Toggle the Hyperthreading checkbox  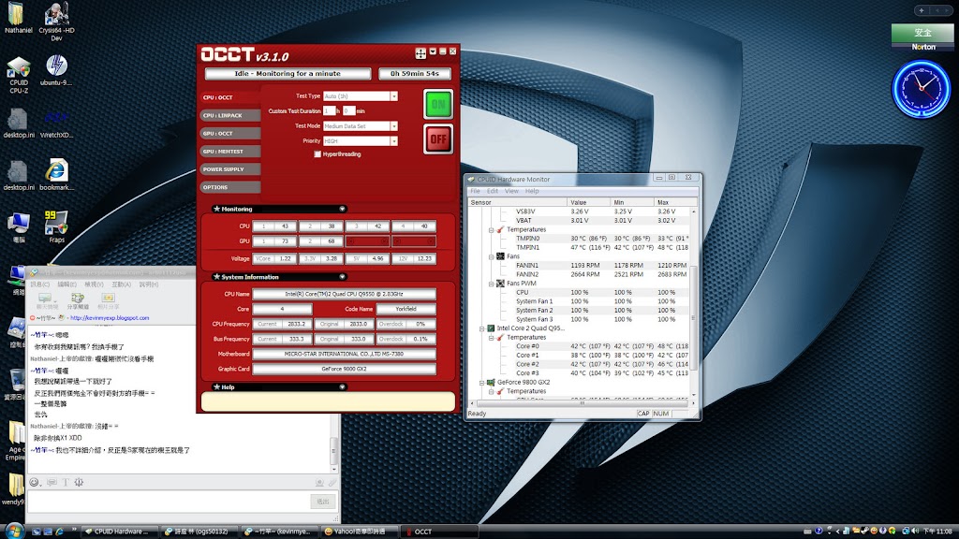[x=317, y=154]
